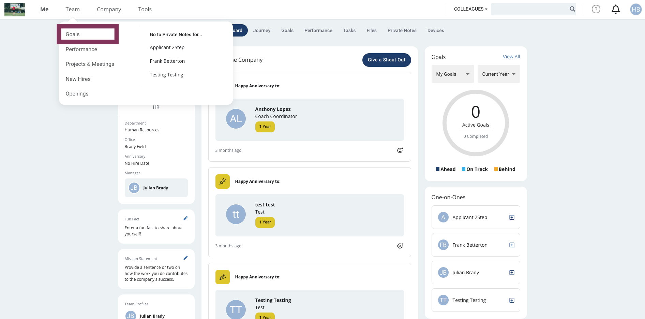This screenshot has width=645, height=319.
Task: Open notifications bell icon
Action: pyautogui.click(x=616, y=9)
